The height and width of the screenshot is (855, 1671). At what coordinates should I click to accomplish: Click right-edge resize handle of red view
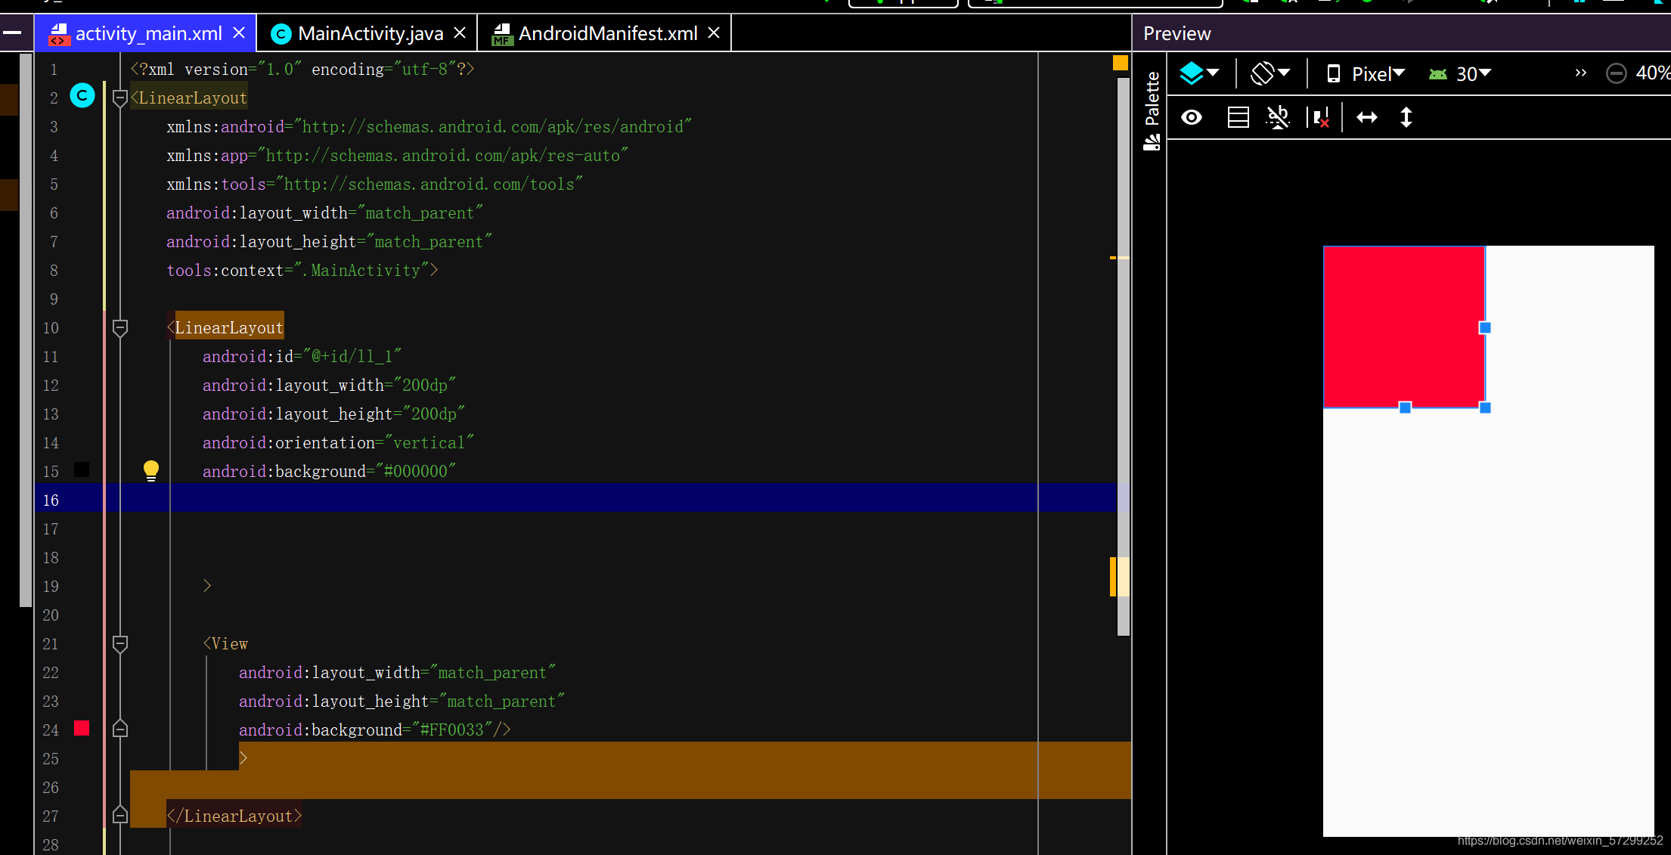pos(1485,327)
